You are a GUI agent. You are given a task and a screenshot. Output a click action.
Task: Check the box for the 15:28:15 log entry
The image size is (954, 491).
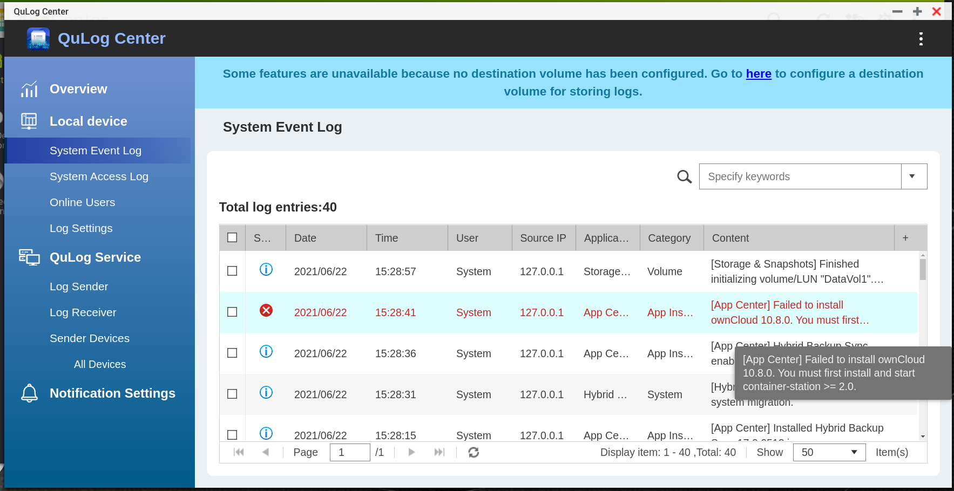232,435
